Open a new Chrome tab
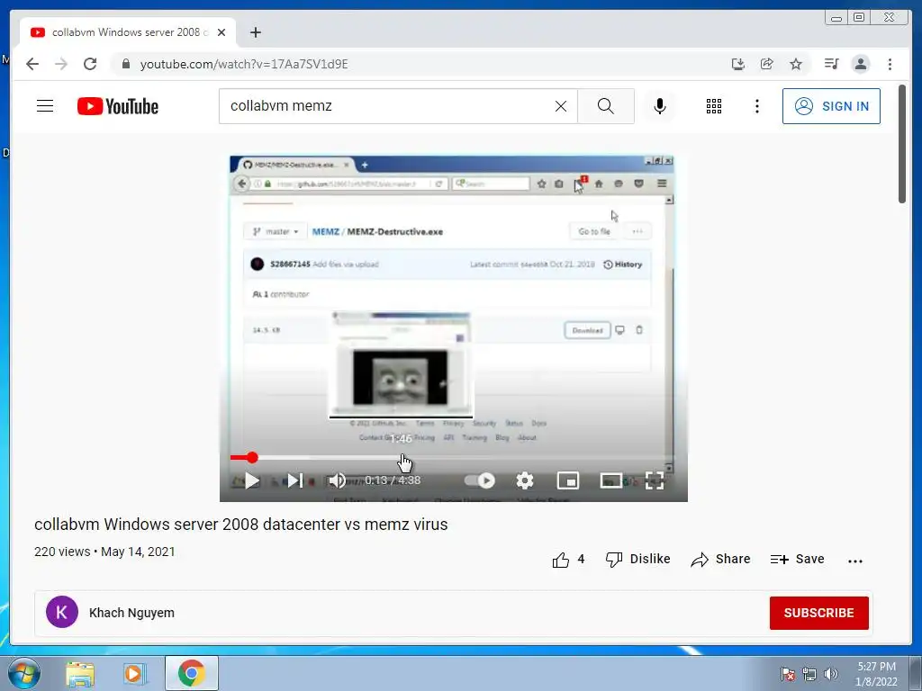Screen dimensions: 922x691 click(x=255, y=32)
